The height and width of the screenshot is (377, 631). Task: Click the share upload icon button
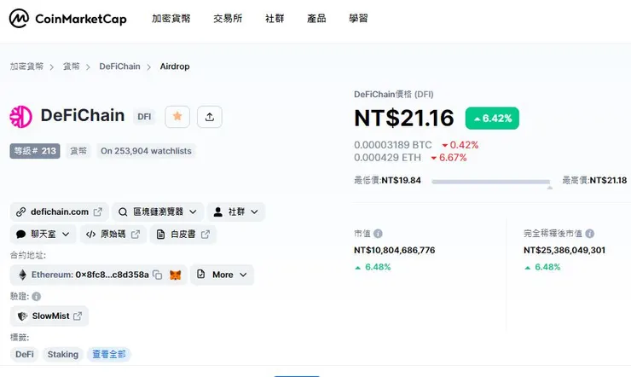[x=209, y=117]
